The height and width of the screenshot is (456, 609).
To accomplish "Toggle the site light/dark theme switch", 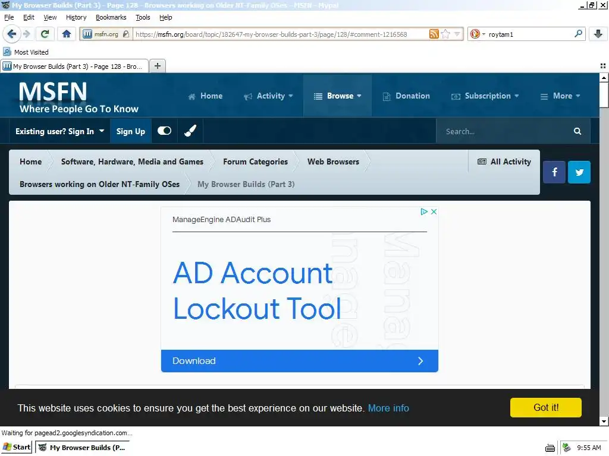I will click(x=164, y=131).
